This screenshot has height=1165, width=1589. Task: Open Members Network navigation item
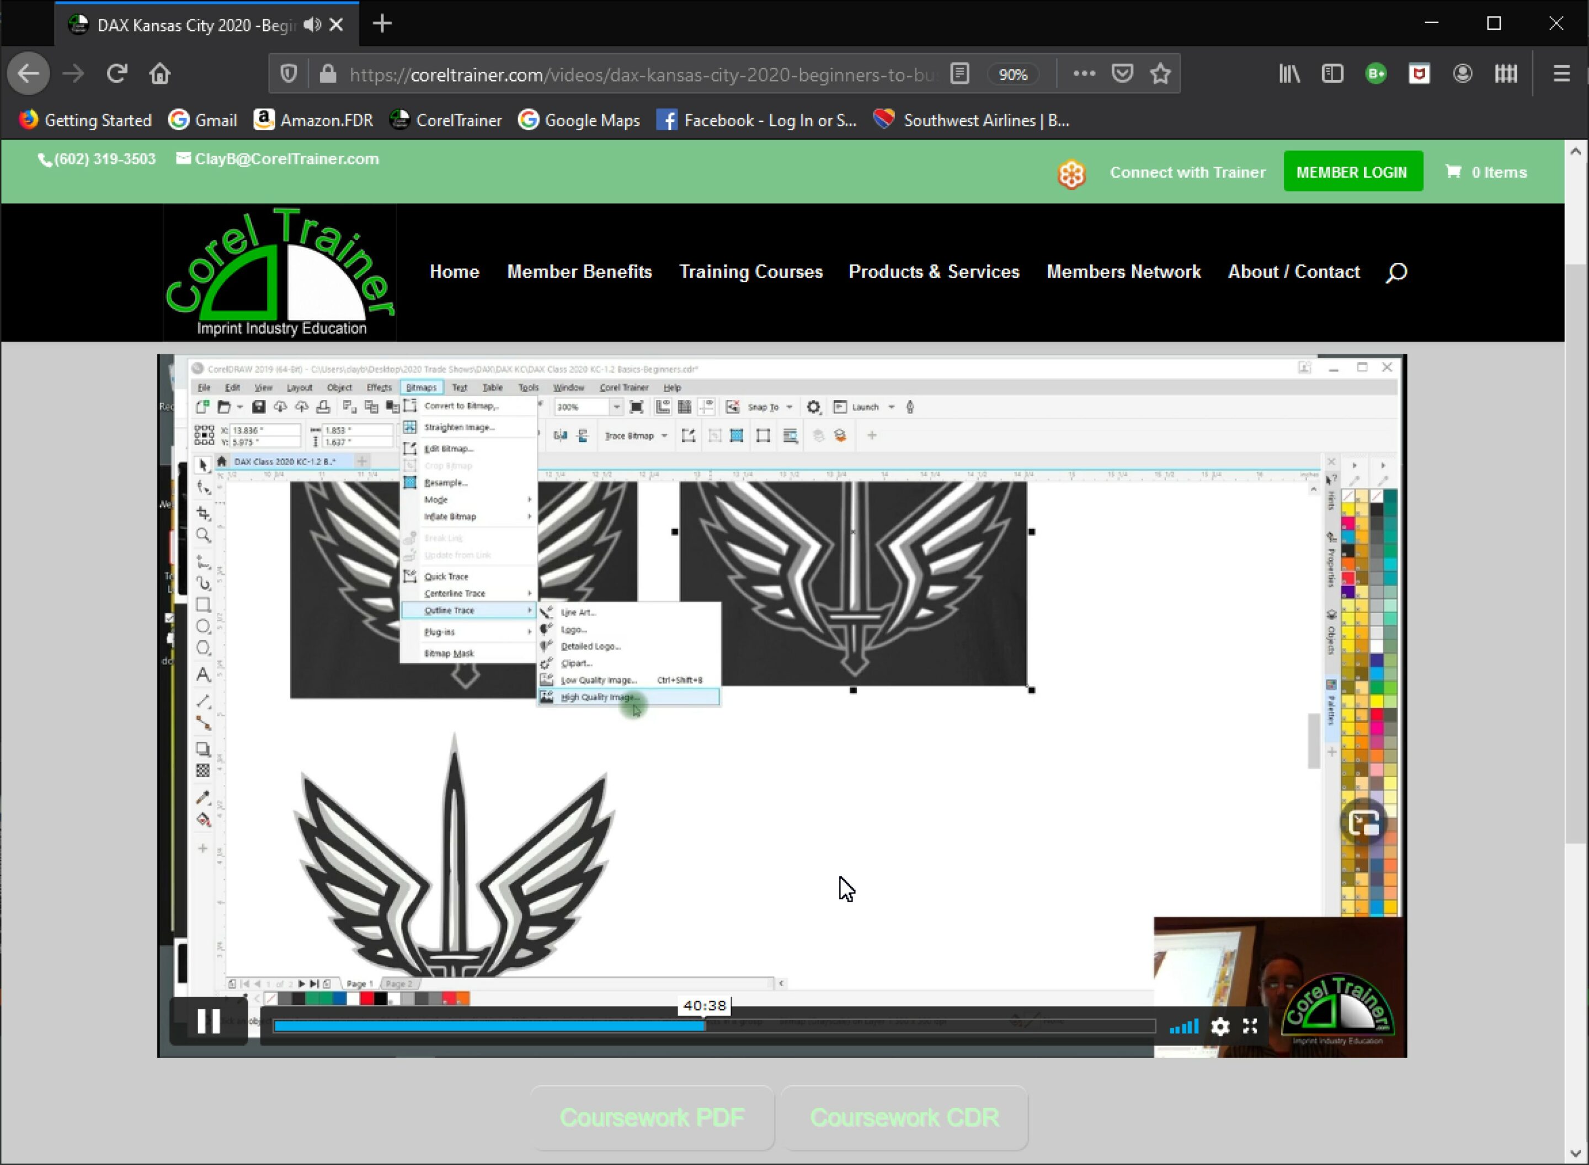[x=1124, y=272]
